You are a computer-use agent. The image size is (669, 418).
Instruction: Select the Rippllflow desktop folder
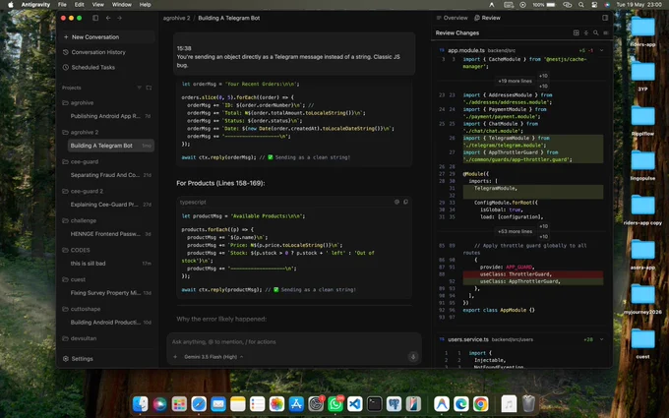(x=643, y=119)
